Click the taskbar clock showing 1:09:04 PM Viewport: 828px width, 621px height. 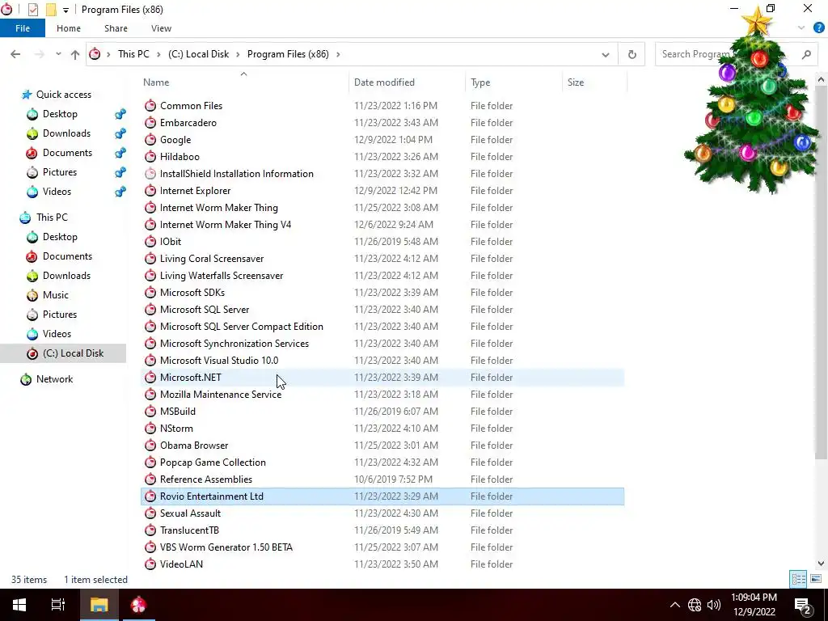point(754,605)
